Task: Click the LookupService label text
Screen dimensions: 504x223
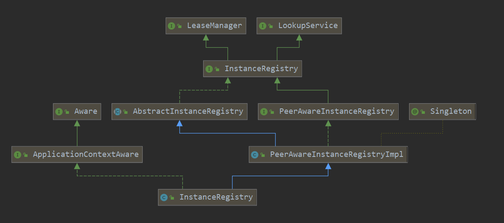Action: [x=308, y=26]
